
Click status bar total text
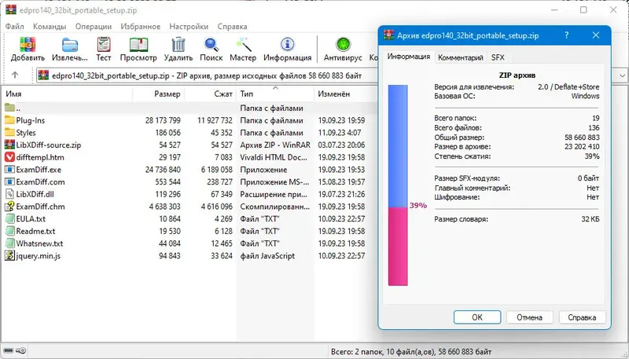410,352
